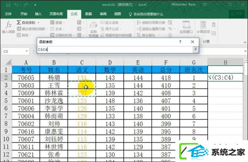Switch to the 页面布局 tab

click(56, 14)
